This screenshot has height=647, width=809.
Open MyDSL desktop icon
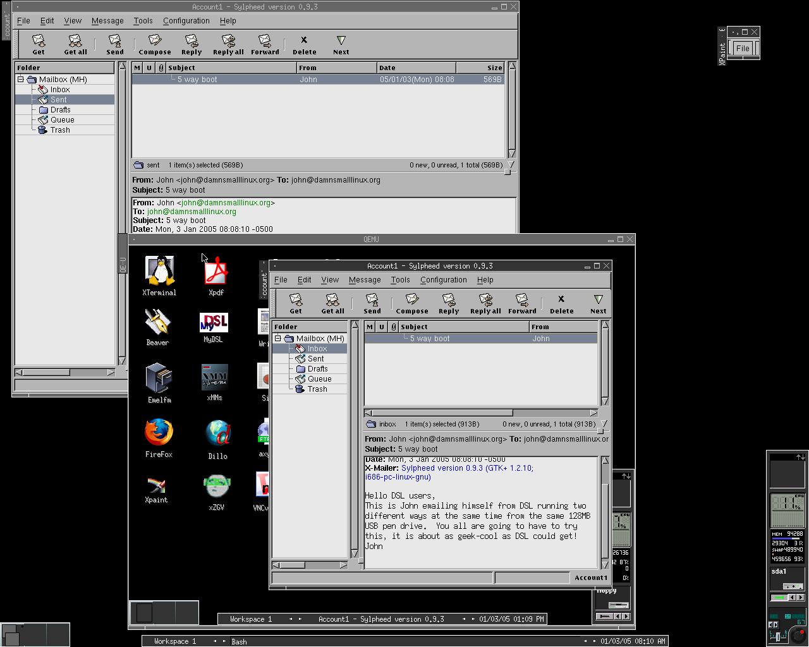coord(214,327)
